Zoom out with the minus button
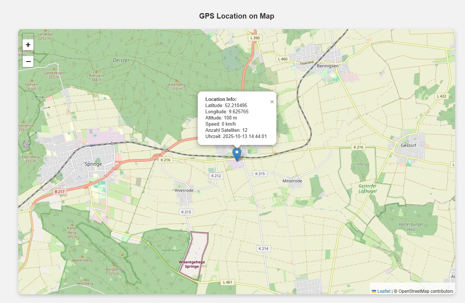 pos(28,61)
